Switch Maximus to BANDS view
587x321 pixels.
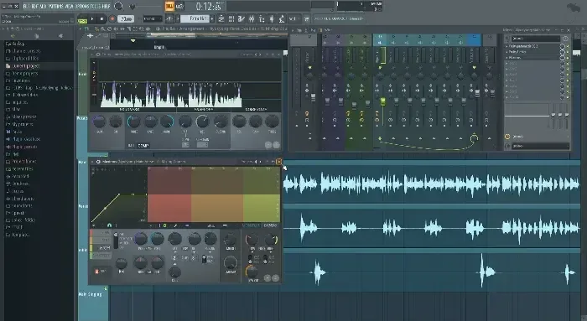click(x=270, y=225)
